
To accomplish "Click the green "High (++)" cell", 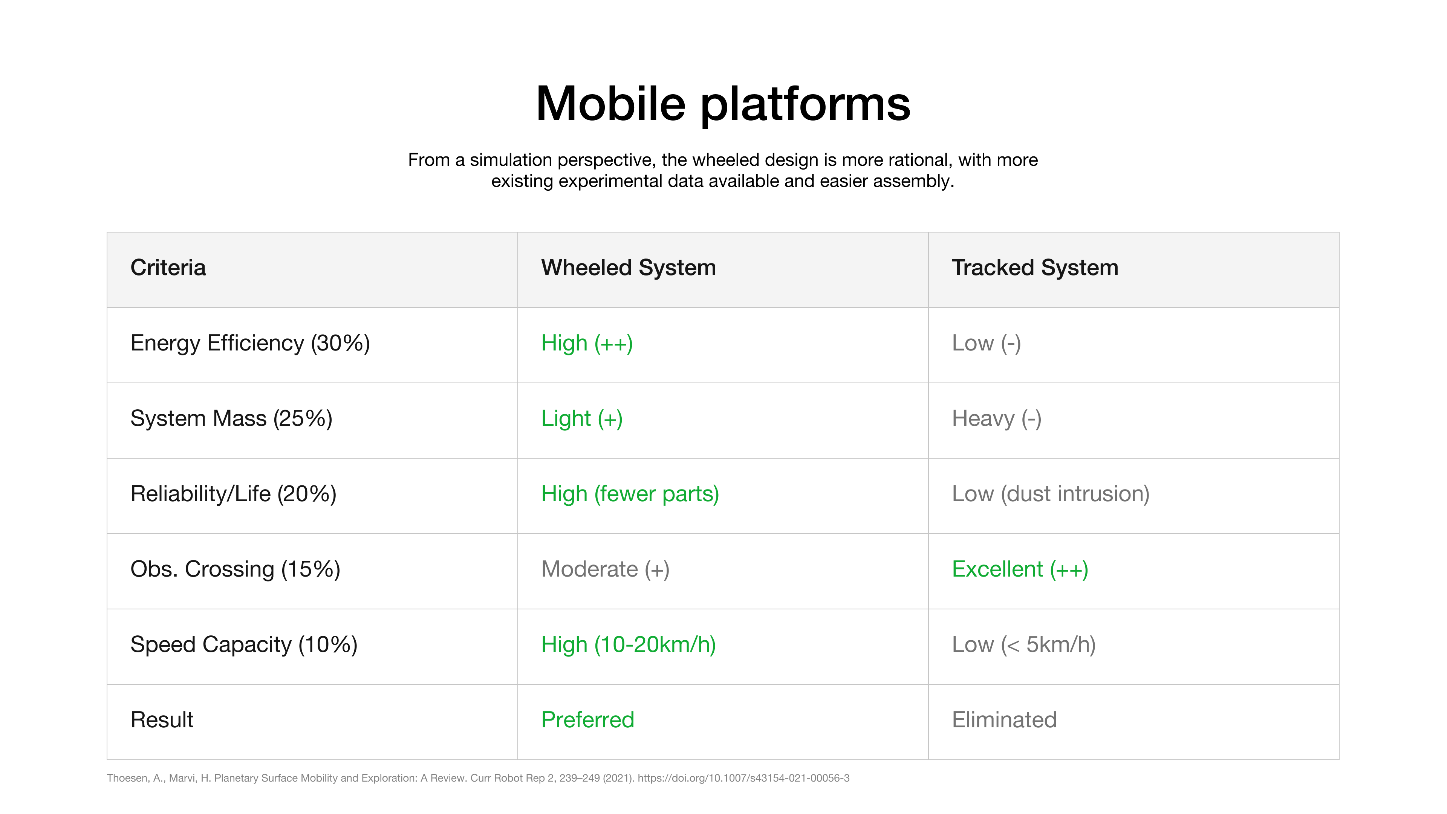I will coord(586,343).
